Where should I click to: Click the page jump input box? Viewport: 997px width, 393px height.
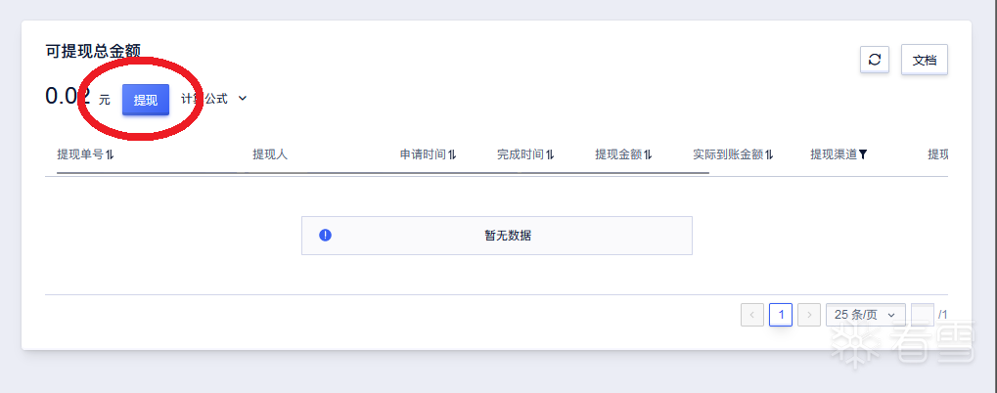click(922, 315)
